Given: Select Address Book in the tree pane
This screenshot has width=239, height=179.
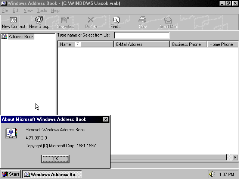Looking at the screenshot, I should [21, 37].
